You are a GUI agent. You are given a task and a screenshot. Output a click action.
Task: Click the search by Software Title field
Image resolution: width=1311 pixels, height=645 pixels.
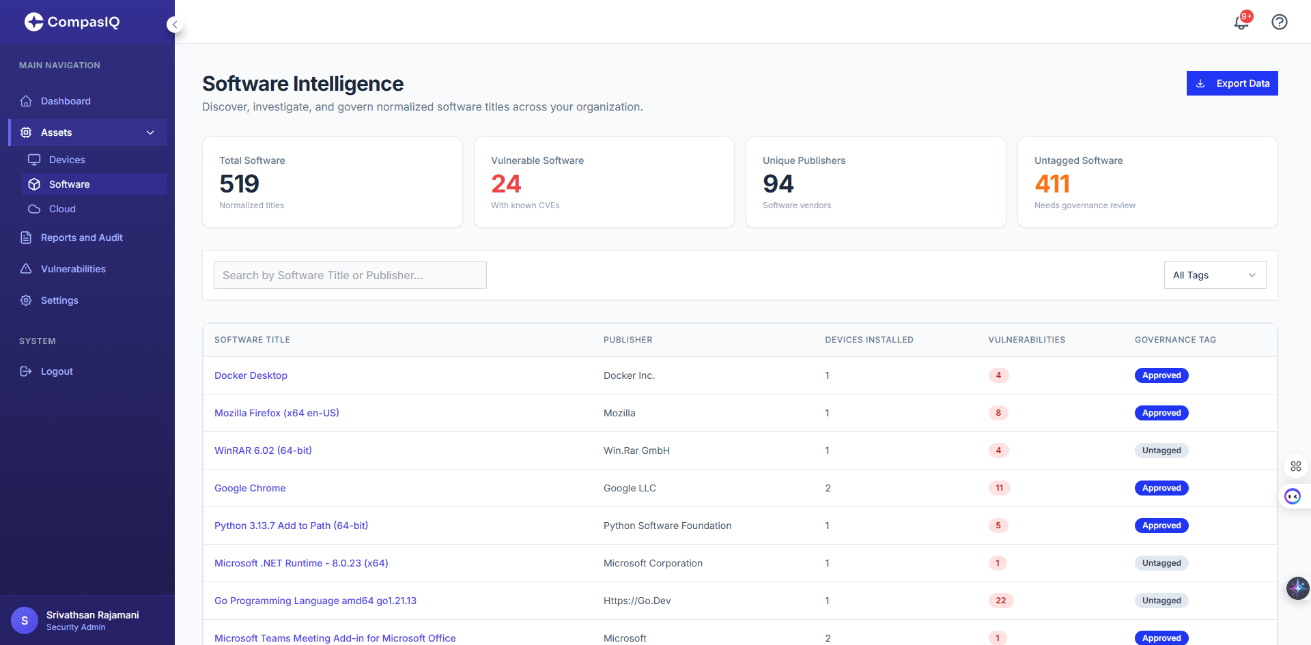tap(350, 275)
